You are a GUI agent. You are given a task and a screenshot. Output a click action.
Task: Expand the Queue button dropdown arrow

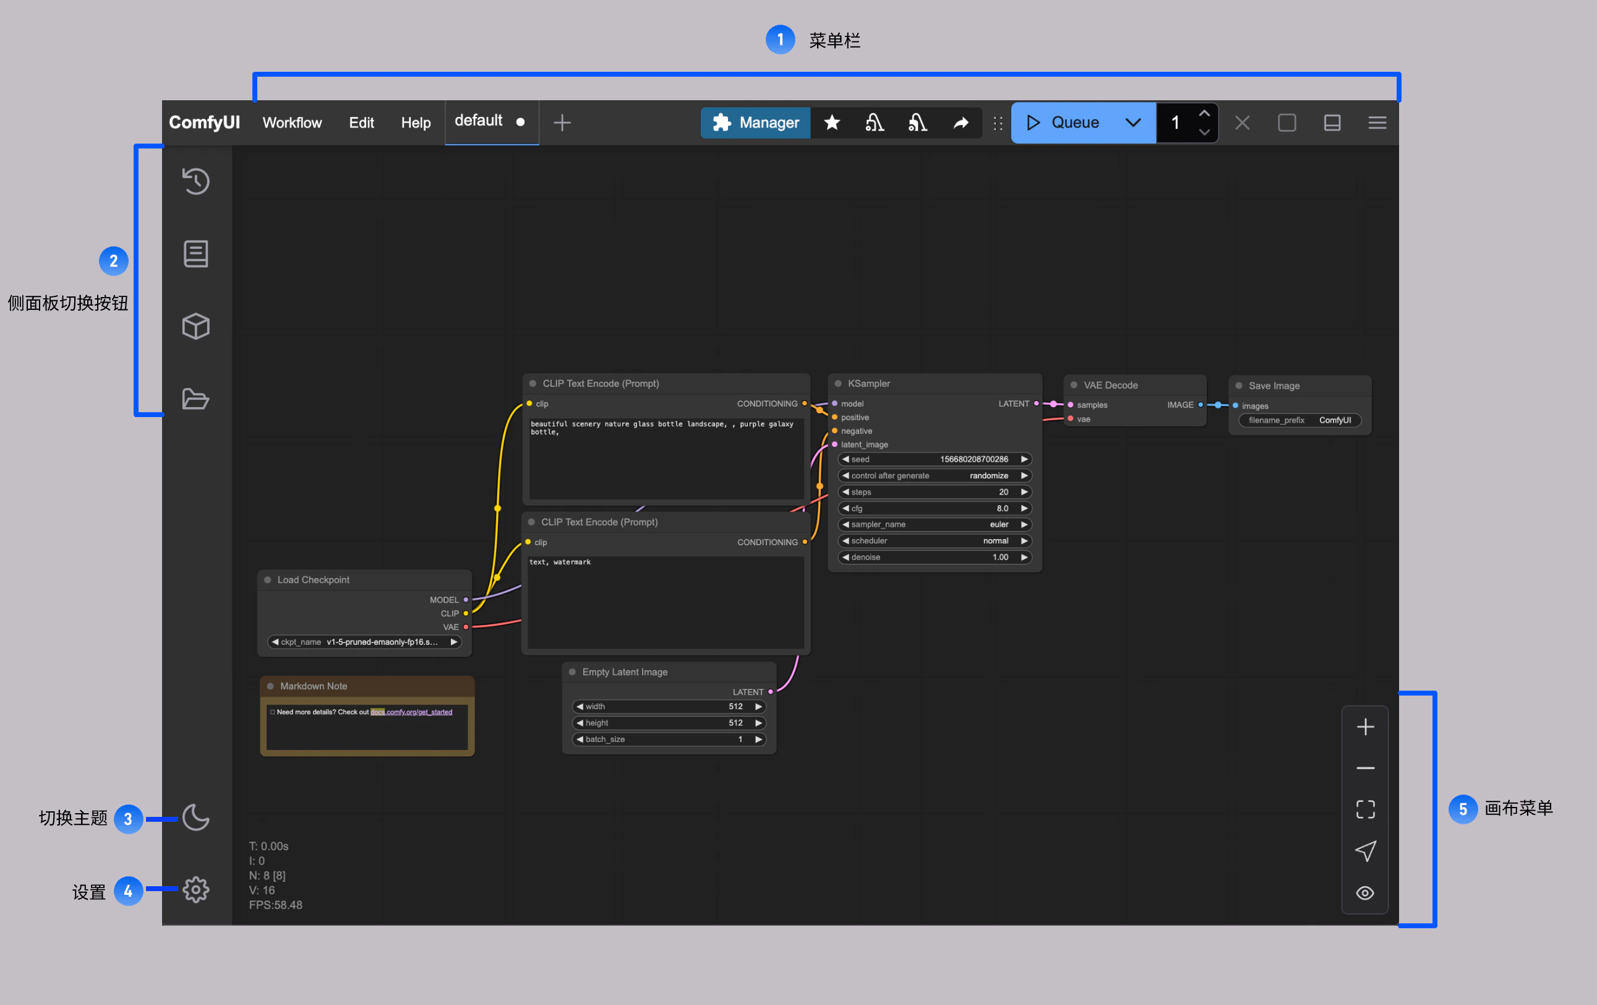(1132, 123)
